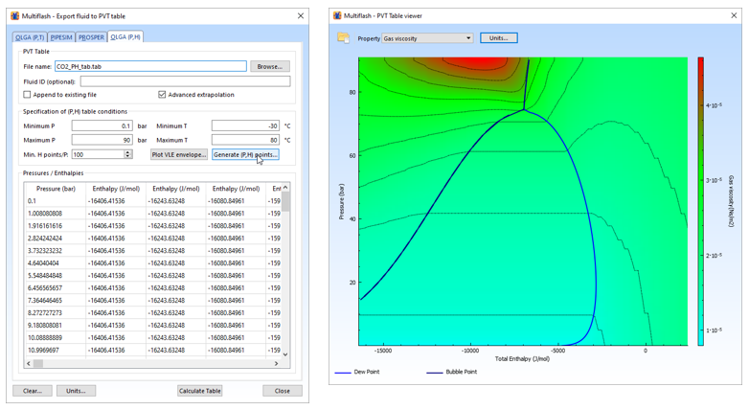Click right arrow of table horizontal scrollbar
The height and width of the screenshot is (410, 749).
276,363
